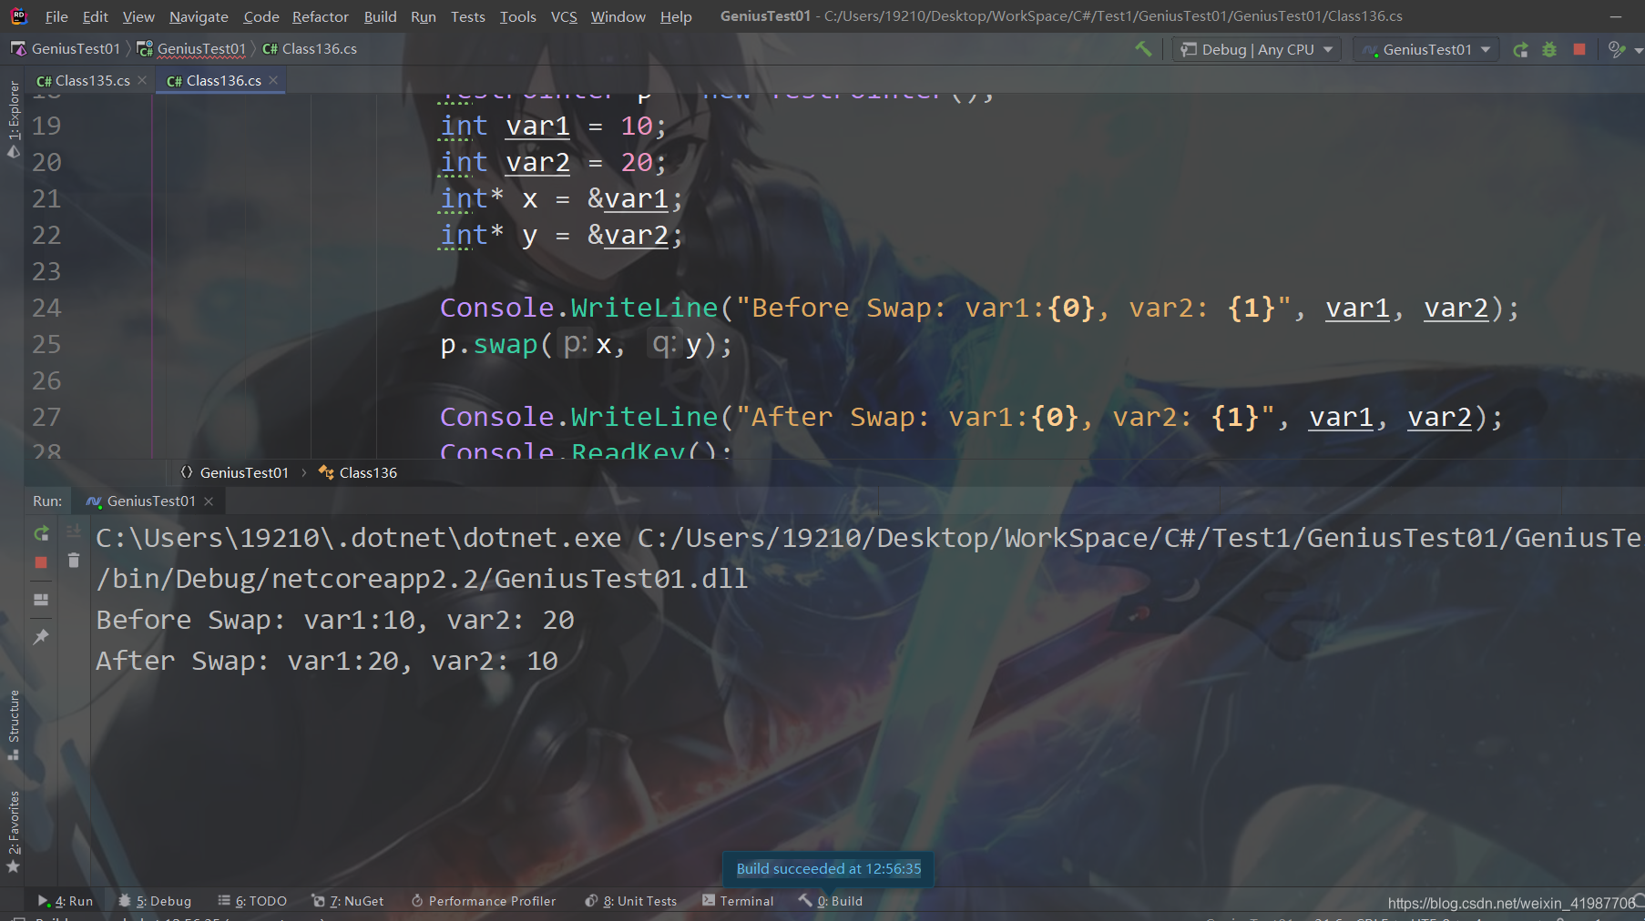Open the 0: Build tool window
This screenshot has width=1645, height=921.
coord(831,901)
